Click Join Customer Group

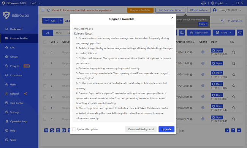pyautogui.click(x=170, y=10)
